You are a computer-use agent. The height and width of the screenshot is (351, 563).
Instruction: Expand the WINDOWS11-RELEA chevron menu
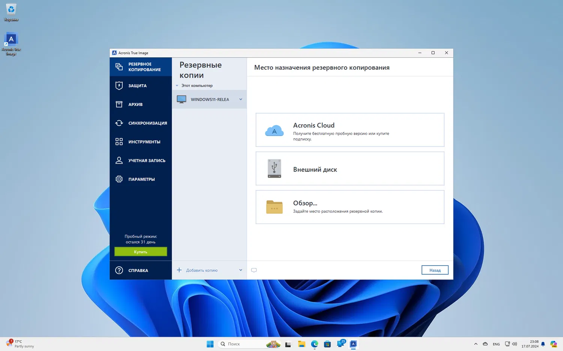click(x=241, y=99)
